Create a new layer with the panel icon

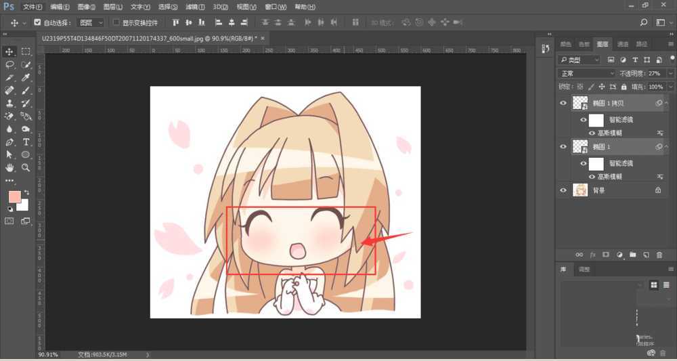pyautogui.click(x=646, y=255)
